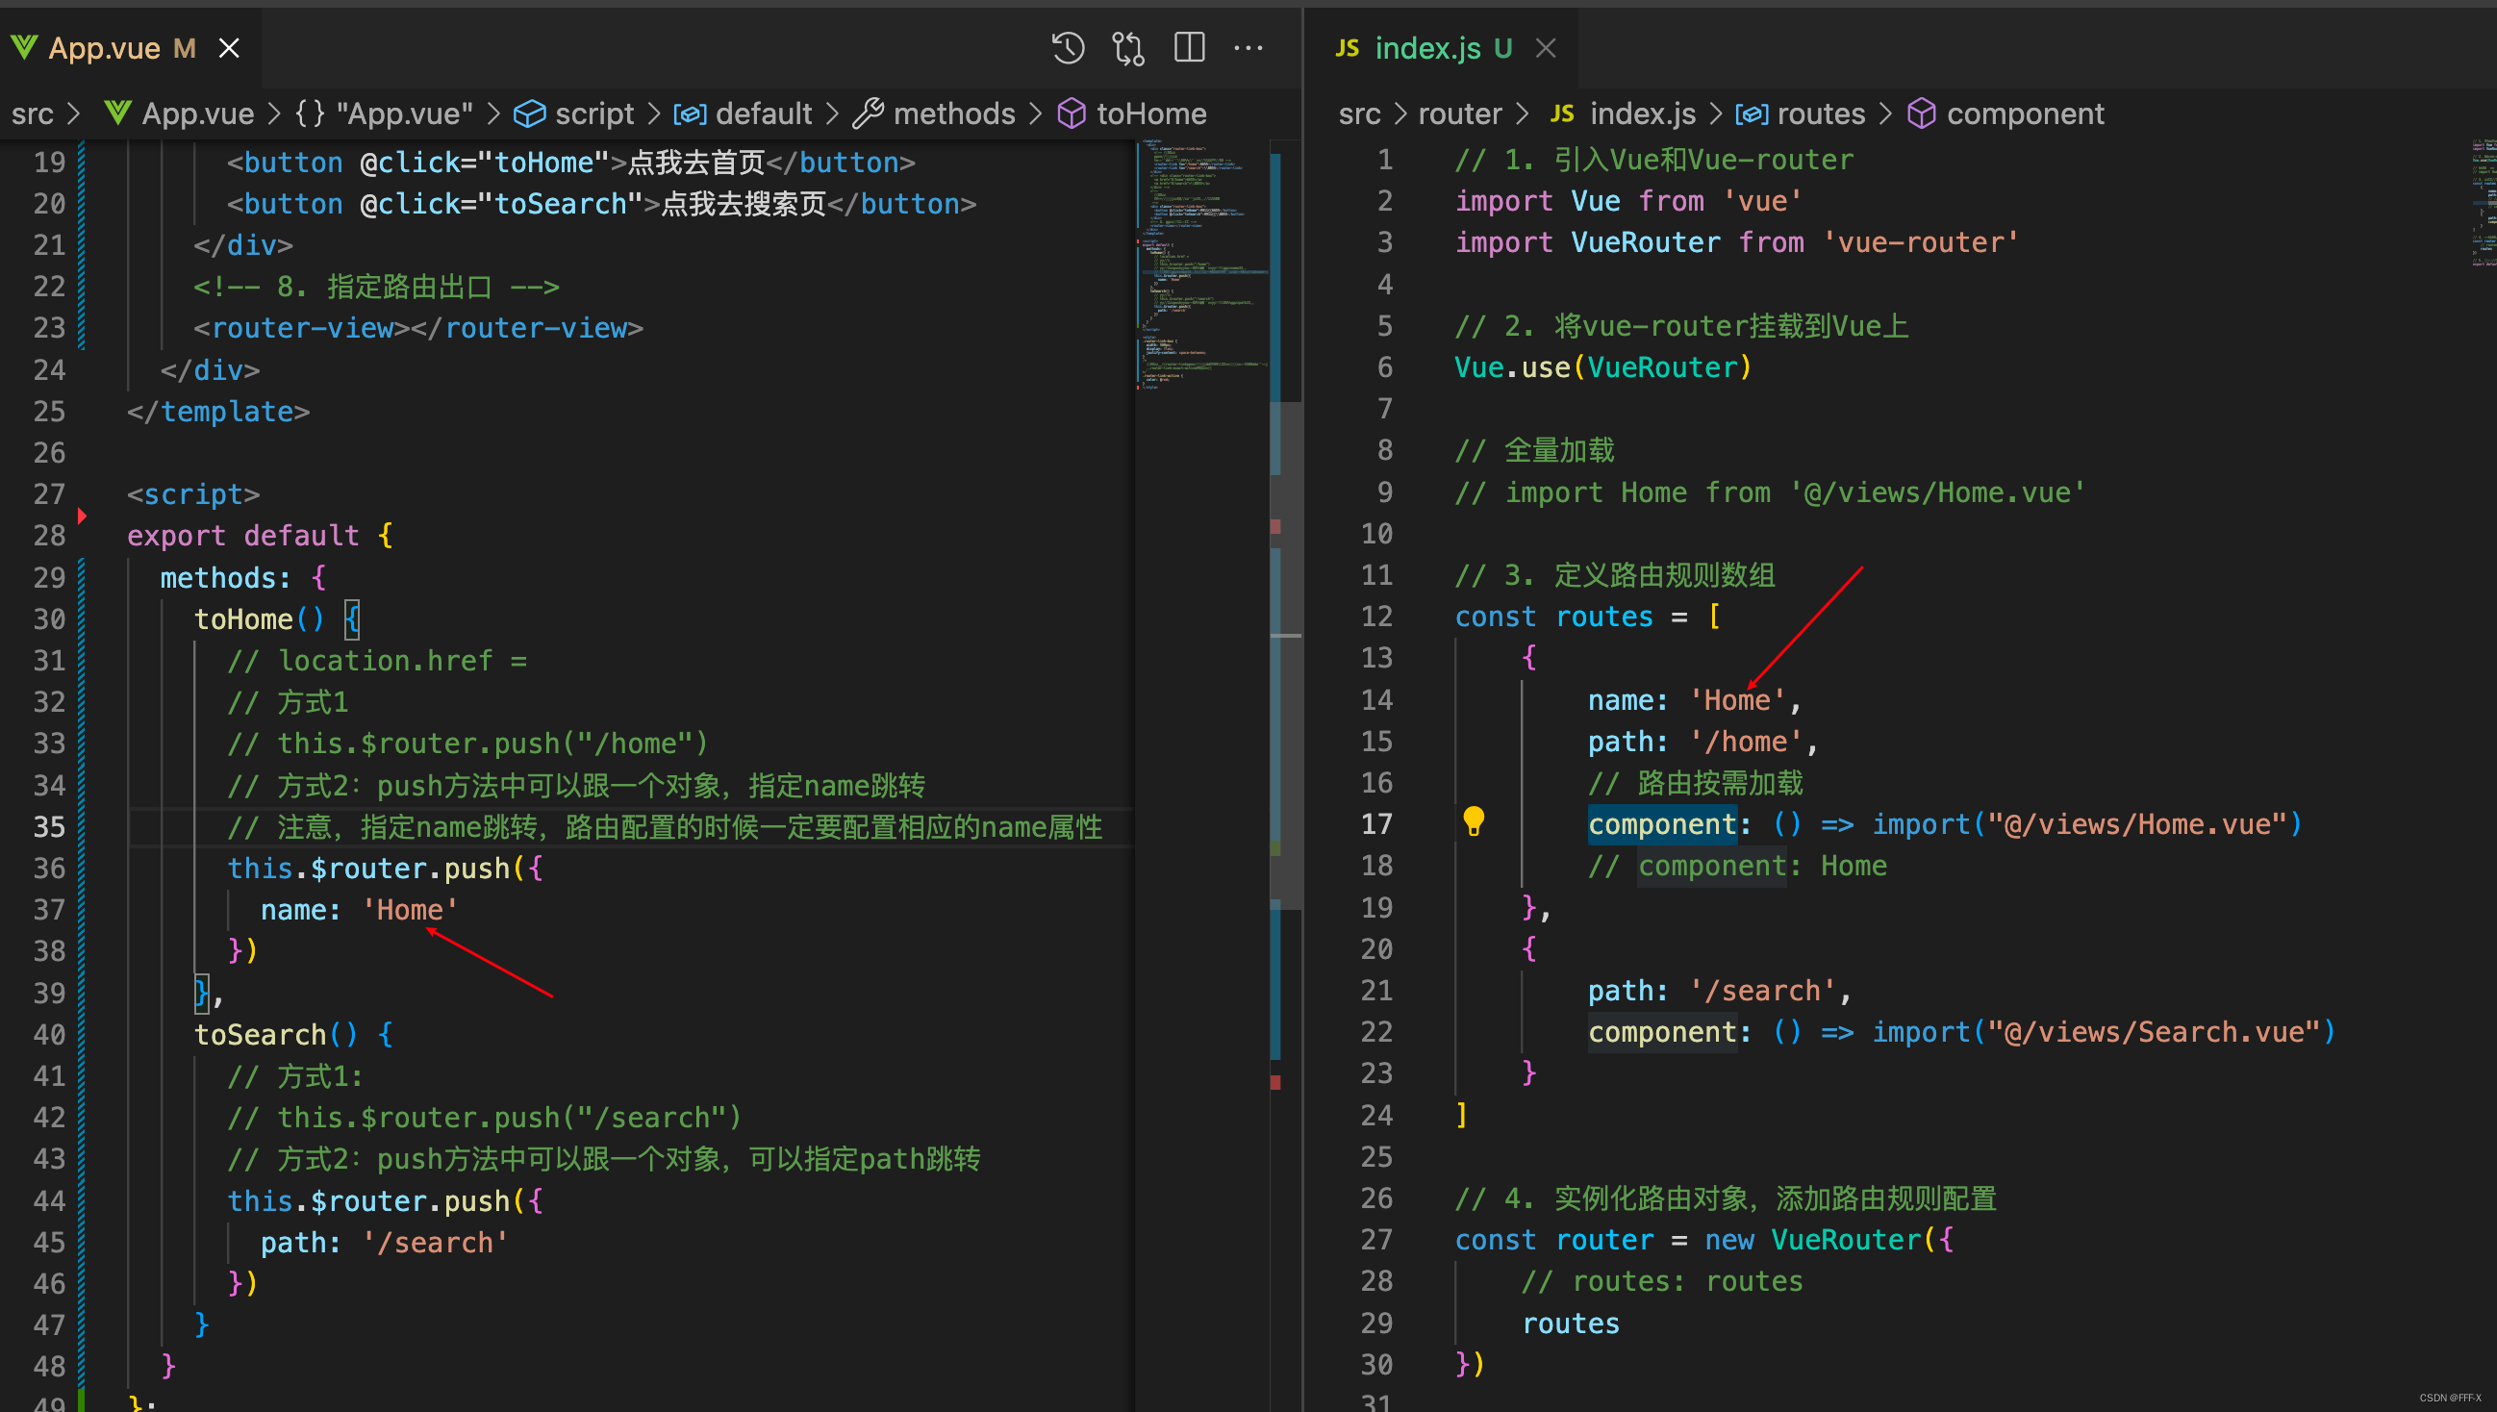
Task: Close the App.vue tab
Action: click(229, 47)
